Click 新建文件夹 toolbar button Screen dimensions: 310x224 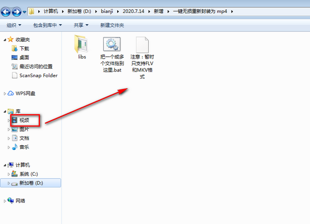click(x=112, y=25)
